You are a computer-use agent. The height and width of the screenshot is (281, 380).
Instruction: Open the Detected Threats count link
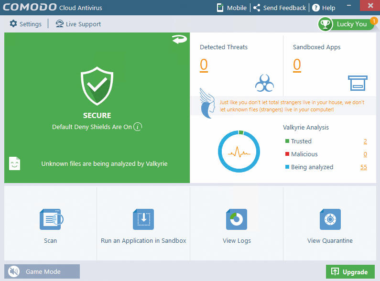click(204, 65)
